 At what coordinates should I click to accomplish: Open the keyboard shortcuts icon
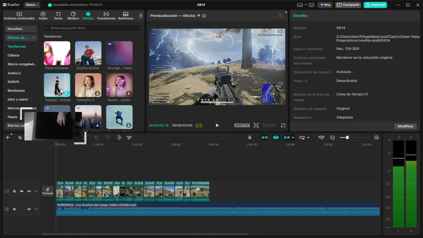pos(312,5)
